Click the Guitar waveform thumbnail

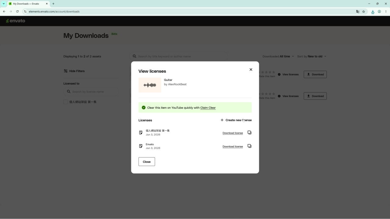click(150, 85)
